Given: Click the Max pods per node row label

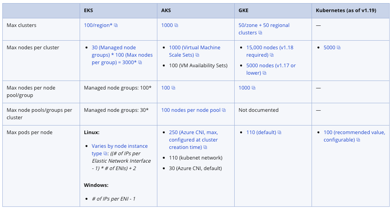Looking at the screenshot, I should point(30,133).
